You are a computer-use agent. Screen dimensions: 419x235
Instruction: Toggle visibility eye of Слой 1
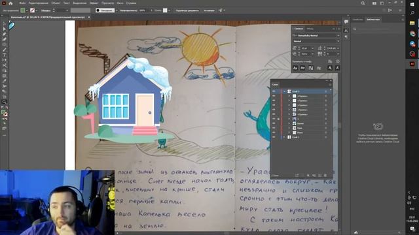[274, 137]
